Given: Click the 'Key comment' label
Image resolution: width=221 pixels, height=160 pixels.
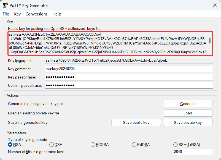Looking at the screenshot, I should tap(20, 69).
